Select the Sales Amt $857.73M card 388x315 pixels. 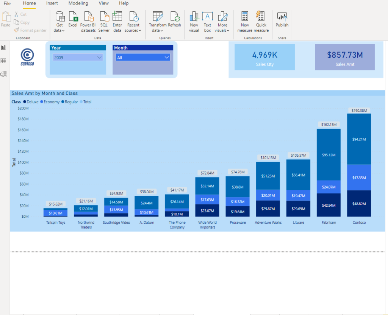(345, 57)
